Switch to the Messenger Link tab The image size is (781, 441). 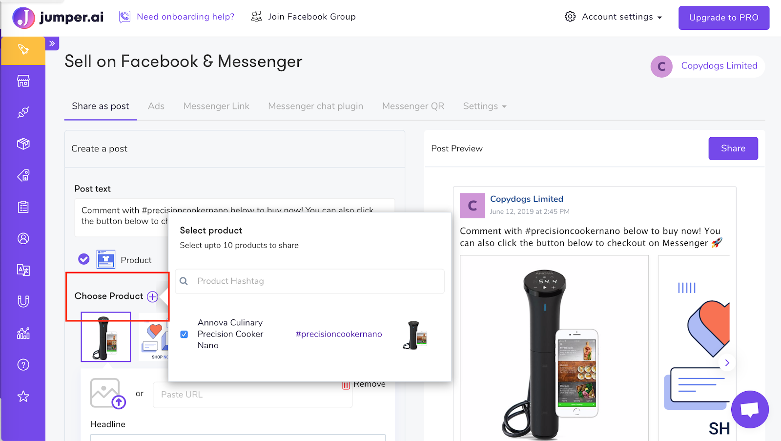pos(216,106)
